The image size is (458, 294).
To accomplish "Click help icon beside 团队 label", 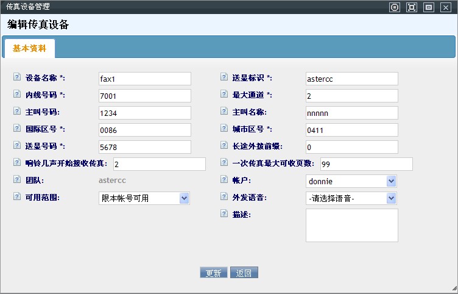I will pos(16,181).
